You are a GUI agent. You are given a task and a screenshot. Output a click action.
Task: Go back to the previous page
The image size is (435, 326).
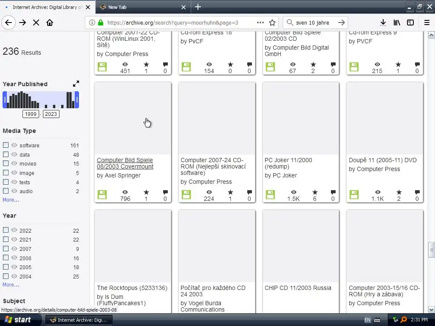click(8, 22)
